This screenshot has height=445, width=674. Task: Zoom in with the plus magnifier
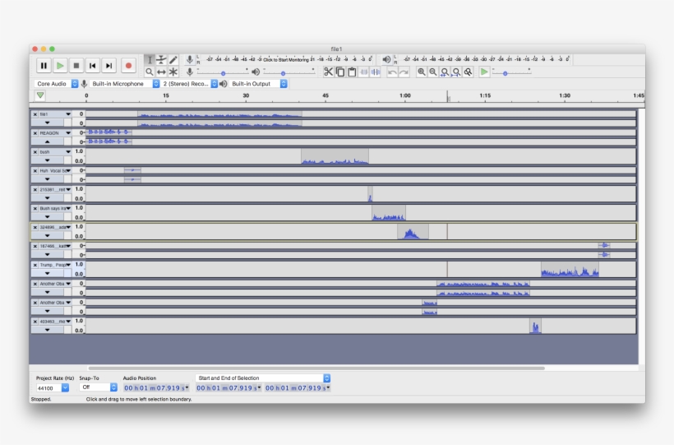click(x=421, y=72)
